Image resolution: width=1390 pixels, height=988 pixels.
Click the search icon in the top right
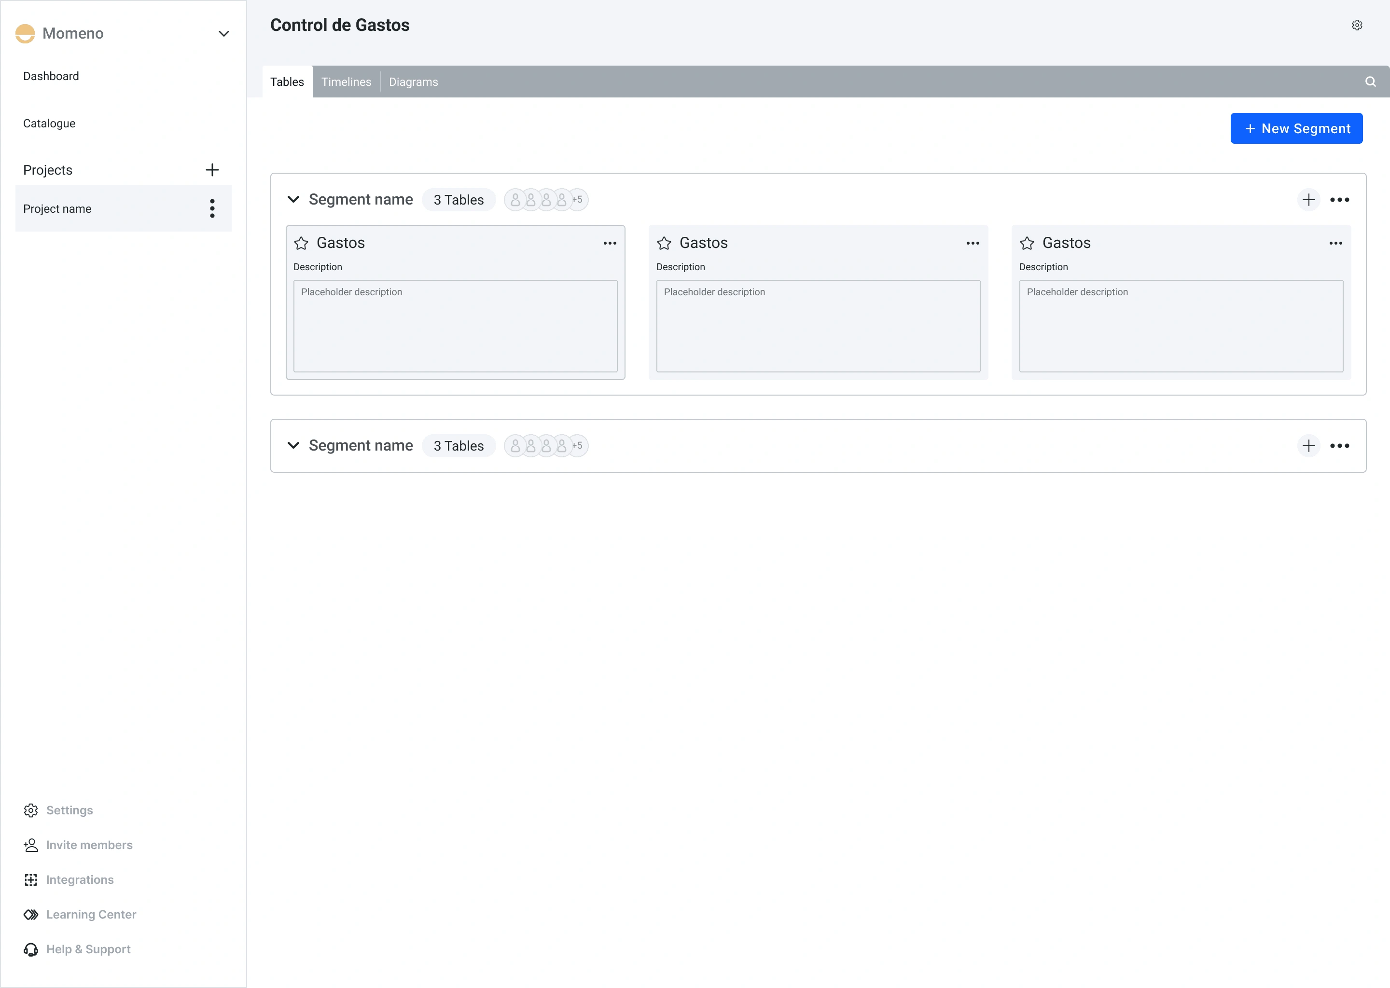coord(1371,81)
